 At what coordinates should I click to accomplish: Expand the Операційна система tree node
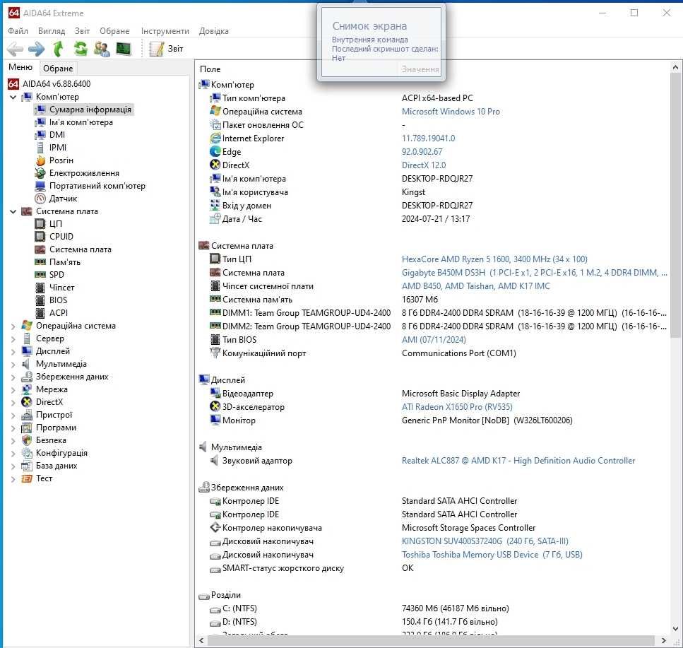click(13, 326)
